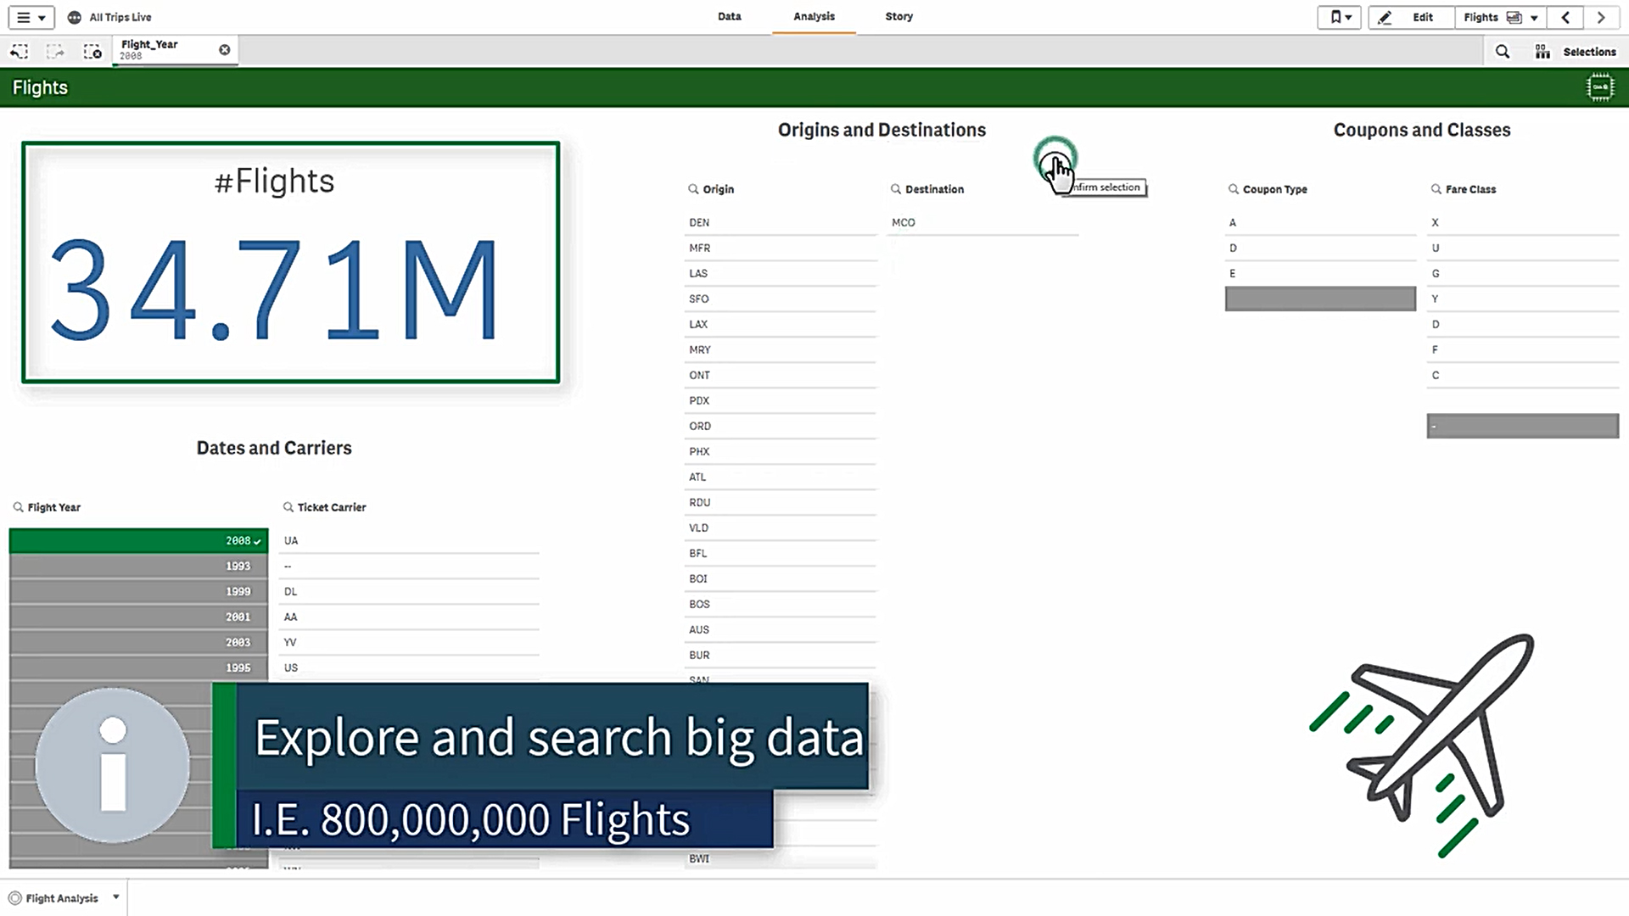Select Flight Year 2001

(x=138, y=617)
